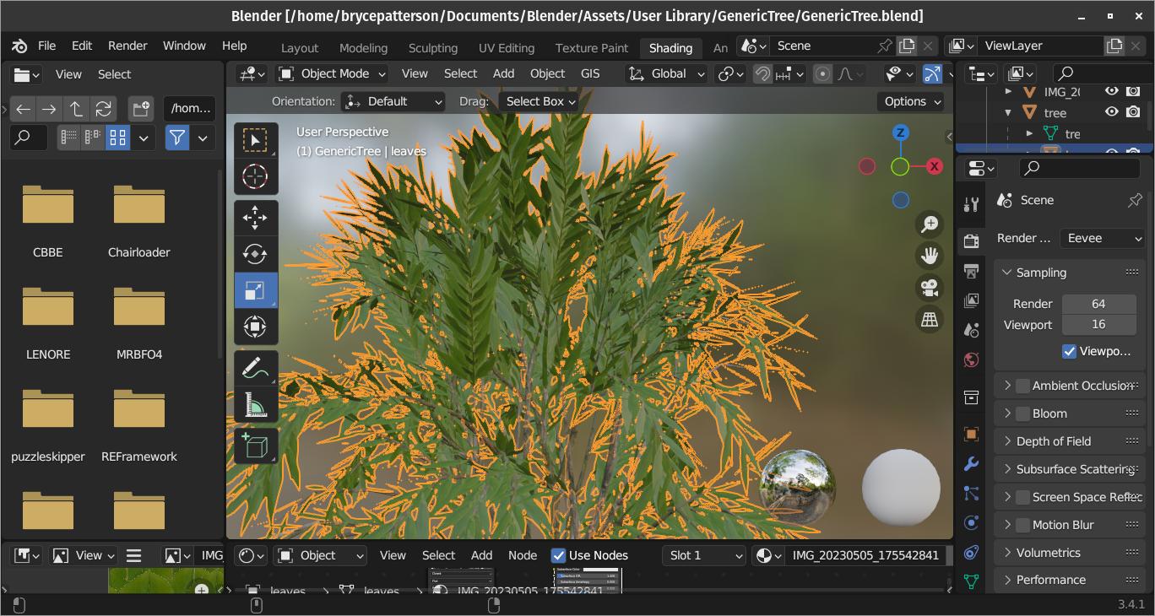This screenshot has width=1155, height=616.
Task: Open the Collection properties tab
Action: (971, 397)
